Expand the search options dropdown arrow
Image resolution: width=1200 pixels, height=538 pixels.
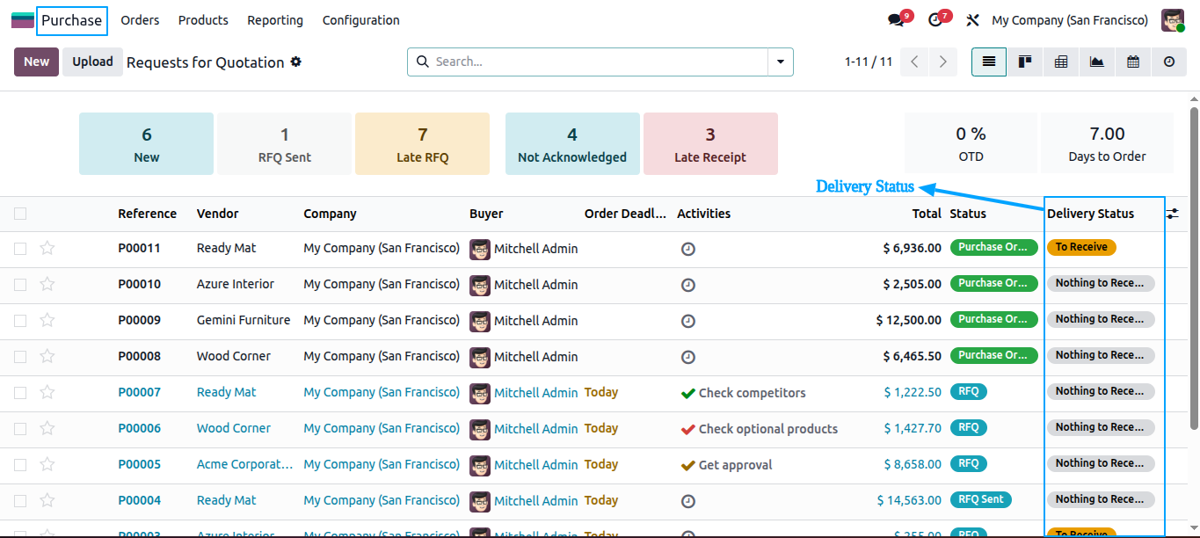click(780, 62)
